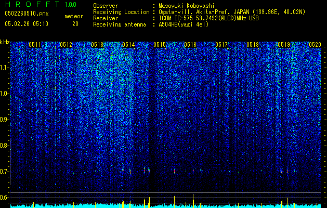Image resolution: width=327 pixels, height=208 pixels.
Task: Click the 1.1 kHz axis label
Action: [x=4, y=68]
